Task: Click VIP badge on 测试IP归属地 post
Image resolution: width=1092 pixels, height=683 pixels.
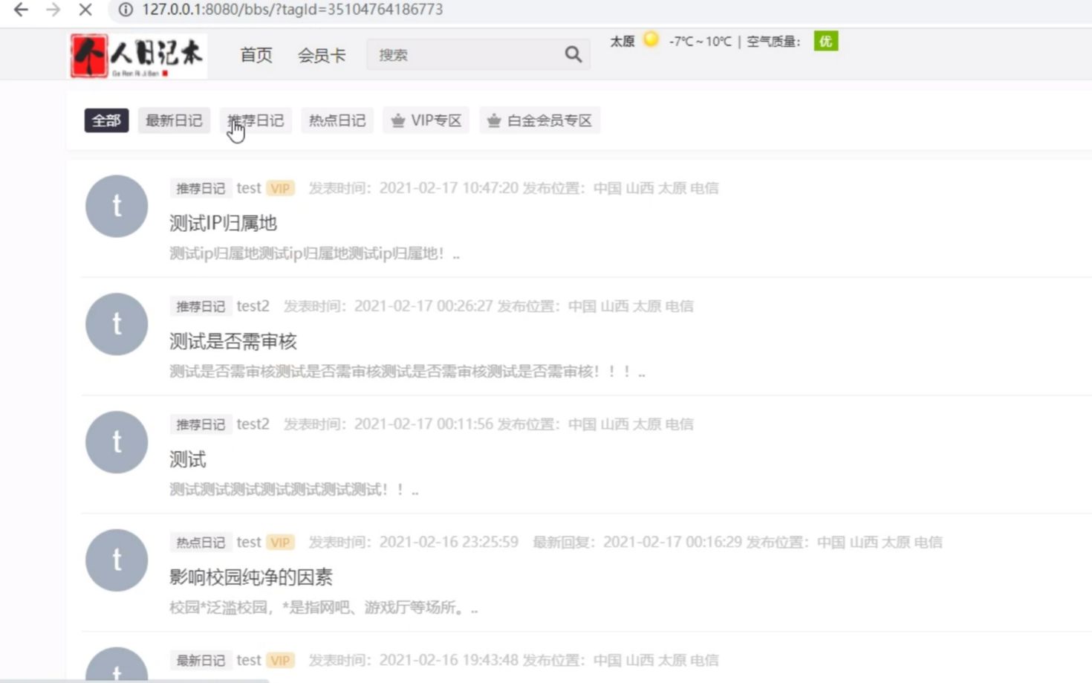Action: [280, 189]
